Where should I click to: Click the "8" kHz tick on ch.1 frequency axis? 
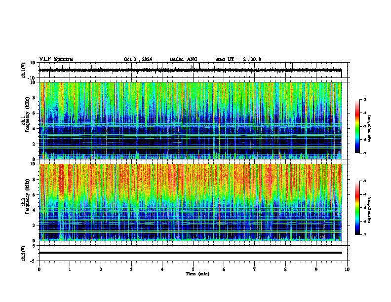[x=35, y=98]
